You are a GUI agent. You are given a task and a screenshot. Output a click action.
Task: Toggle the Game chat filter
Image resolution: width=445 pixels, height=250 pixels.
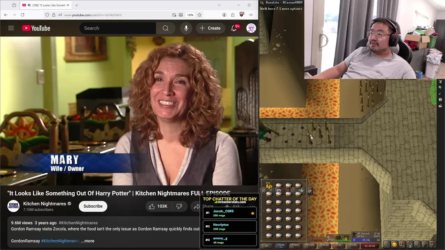click(281, 245)
